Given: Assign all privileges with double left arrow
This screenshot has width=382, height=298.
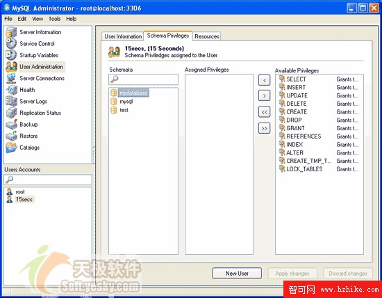Looking at the screenshot, I should 265,112.
